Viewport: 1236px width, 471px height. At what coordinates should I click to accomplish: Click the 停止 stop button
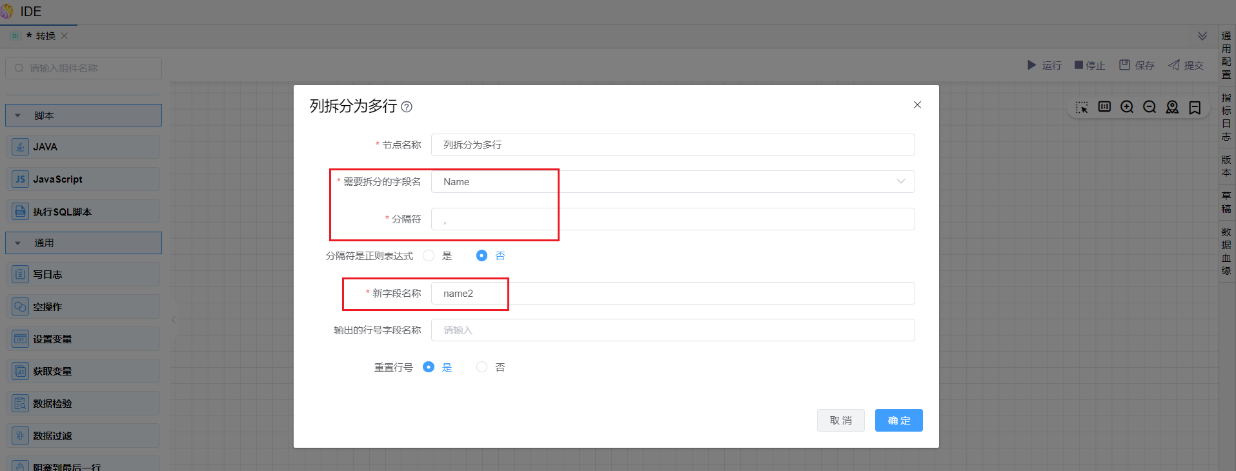pos(1089,65)
